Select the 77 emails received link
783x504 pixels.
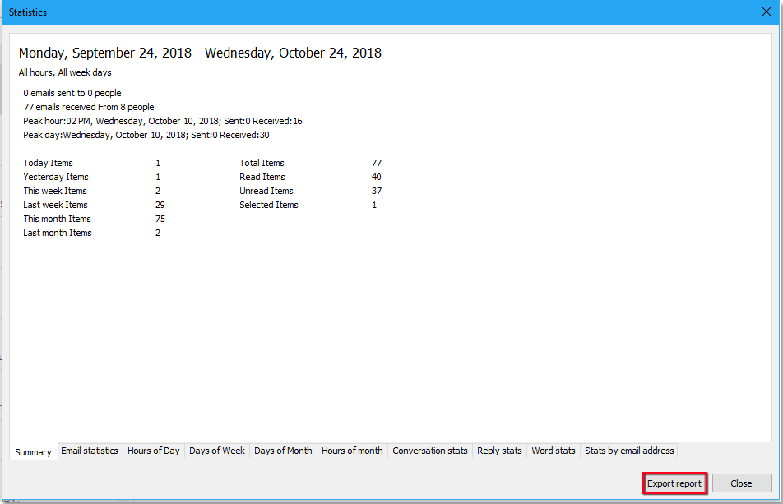pos(88,106)
